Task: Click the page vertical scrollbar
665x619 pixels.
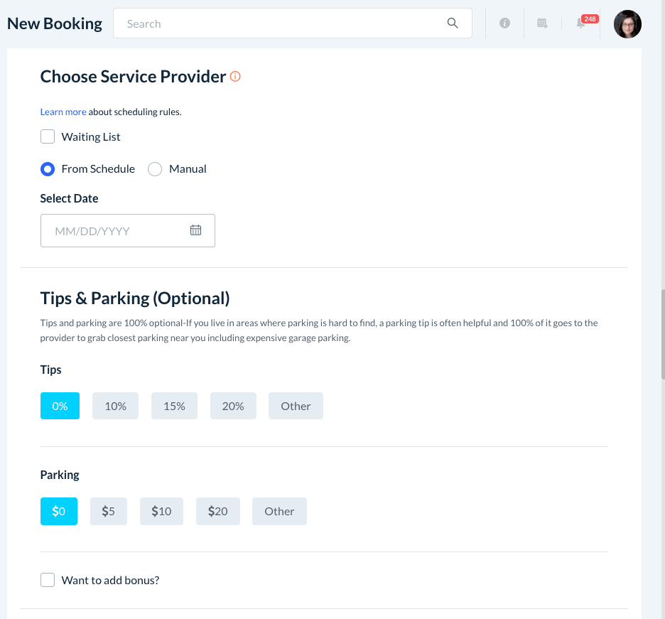Action: tap(662, 334)
